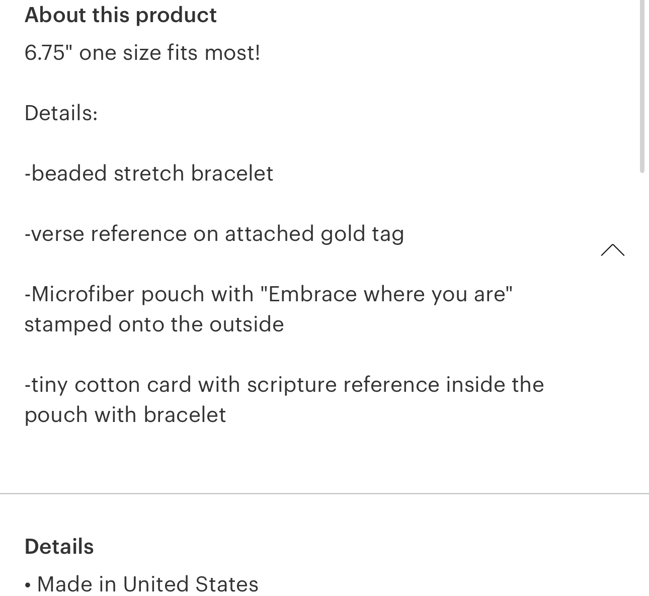Click the horizontal divider above Details
This screenshot has width=649, height=596.
point(324,494)
